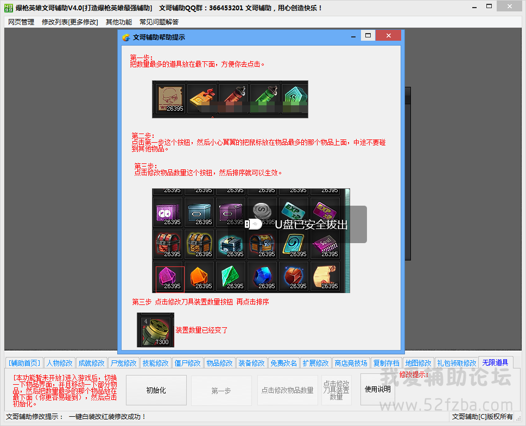Screen dimensions: 526x426
Task: Maximize the 文哥辅助帮助提示 help dialog
Action: 368,36
